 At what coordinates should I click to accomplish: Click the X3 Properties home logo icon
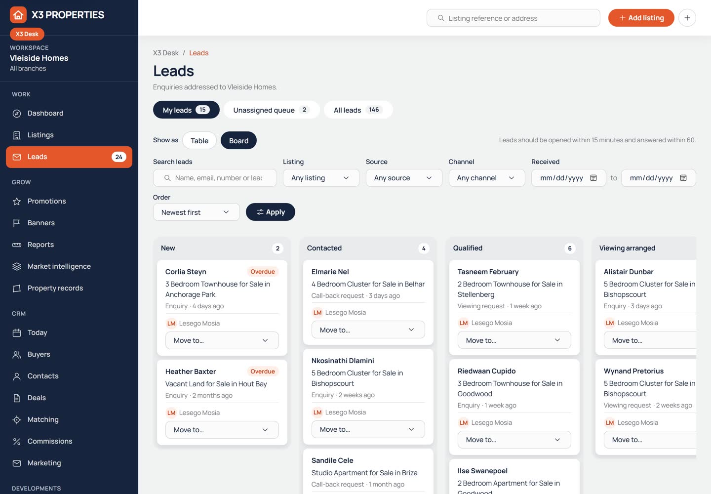(18, 15)
